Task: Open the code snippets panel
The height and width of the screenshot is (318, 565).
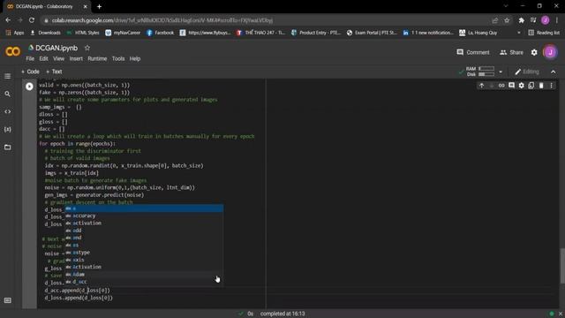Action: (8, 112)
